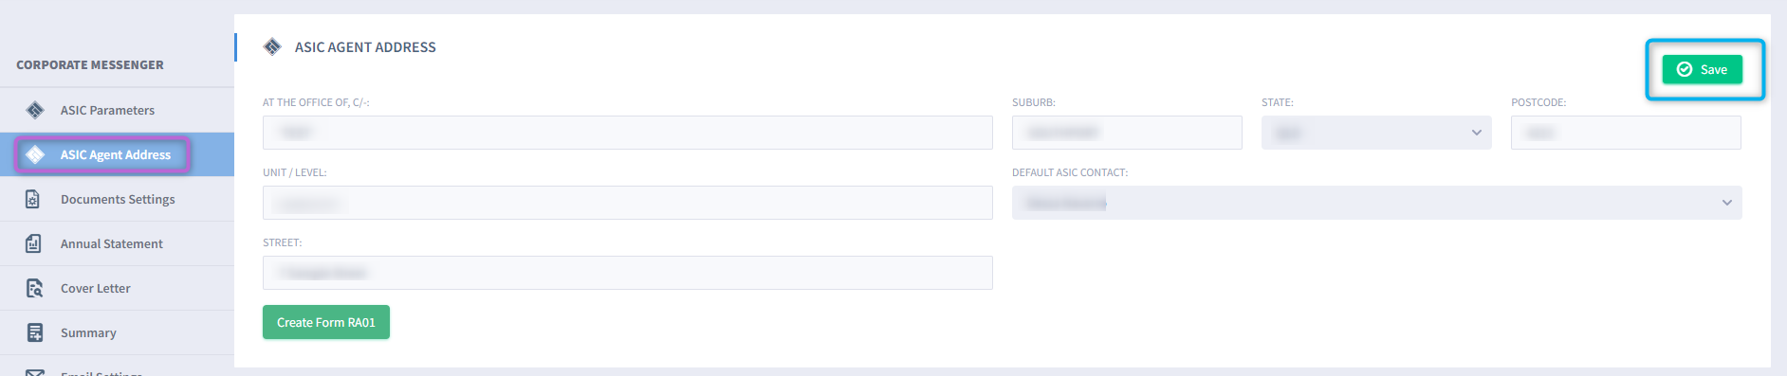The width and height of the screenshot is (1787, 376).
Task: Click the Annual Statement report icon
Action: [33, 243]
